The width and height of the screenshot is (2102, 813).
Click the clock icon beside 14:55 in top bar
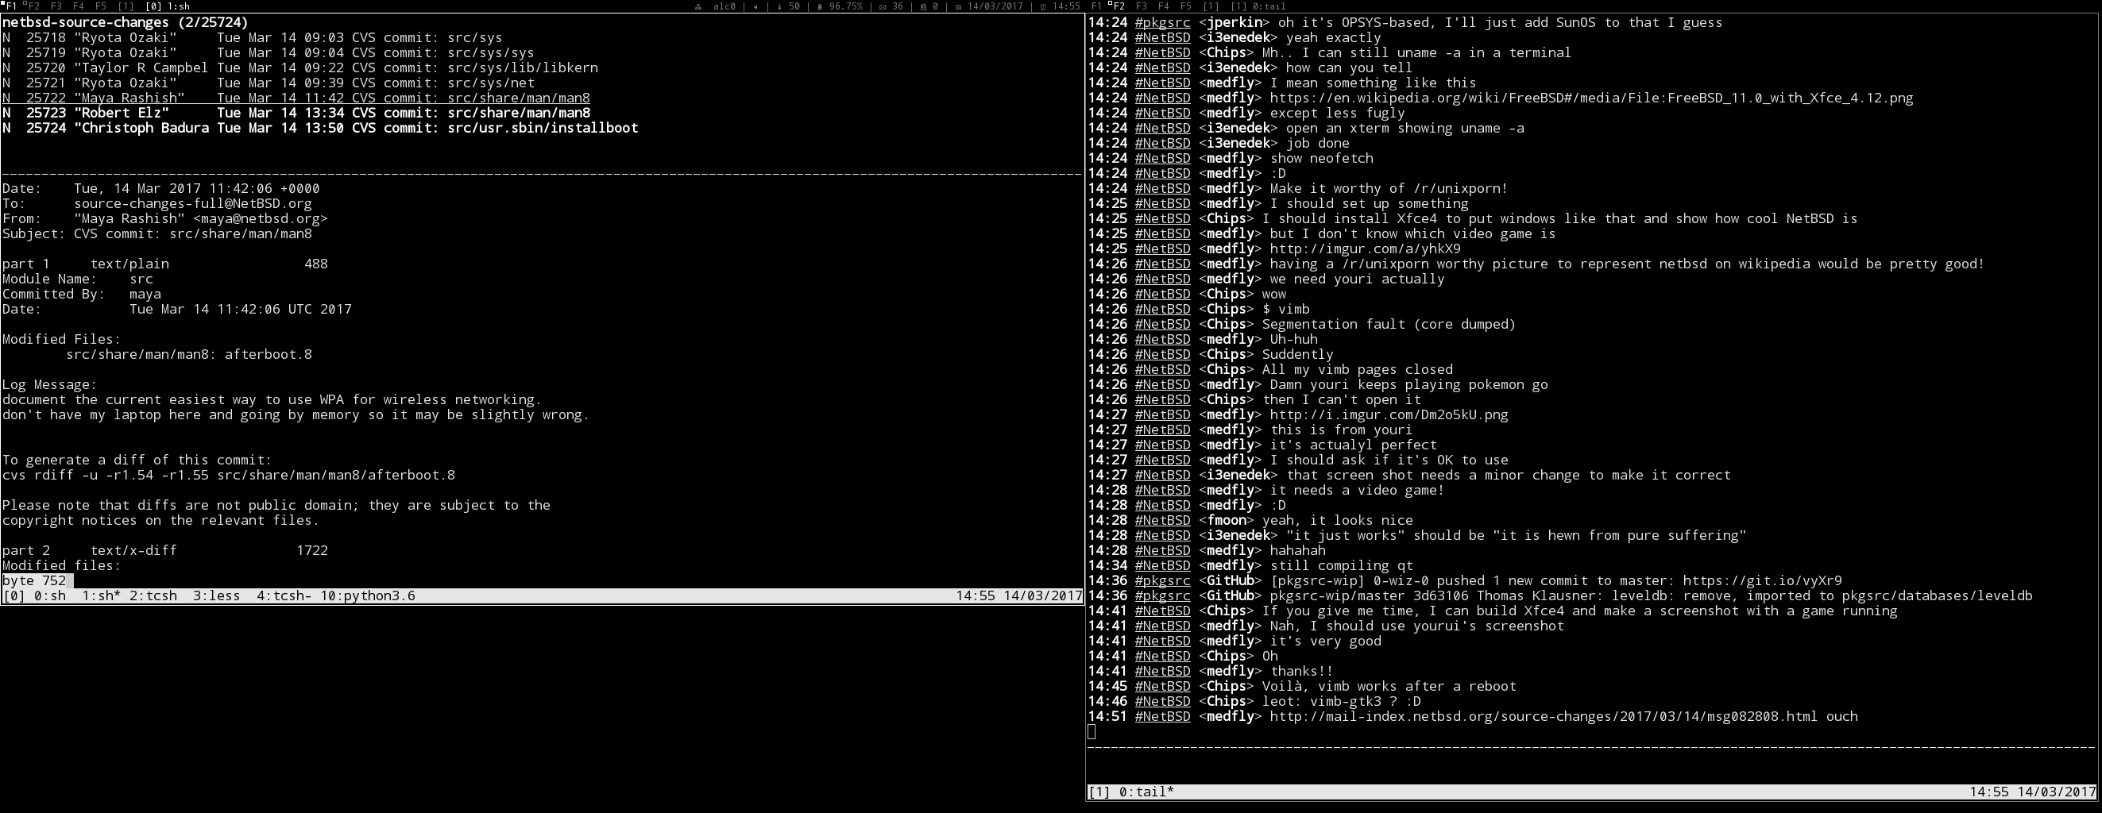pos(1043,6)
